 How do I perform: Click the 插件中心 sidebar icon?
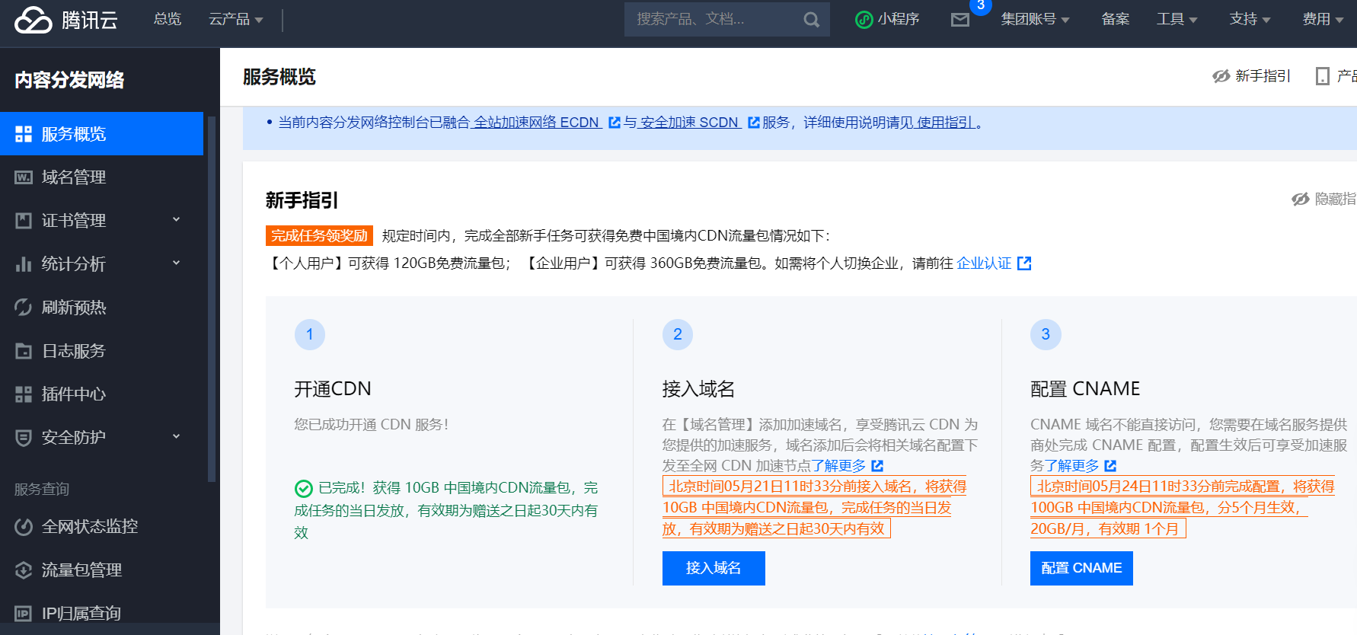pyautogui.click(x=24, y=394)
